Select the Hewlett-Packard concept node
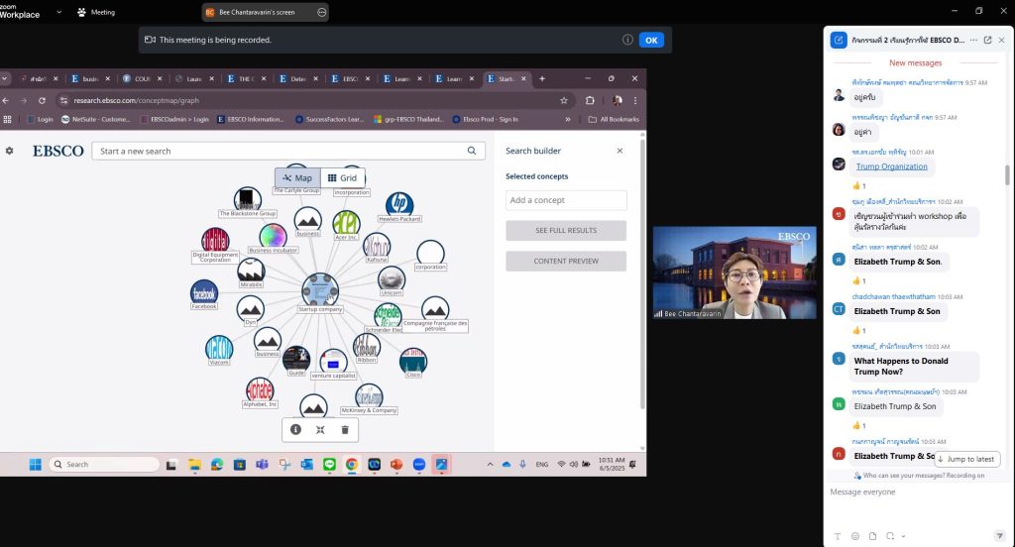 point(399,204)
